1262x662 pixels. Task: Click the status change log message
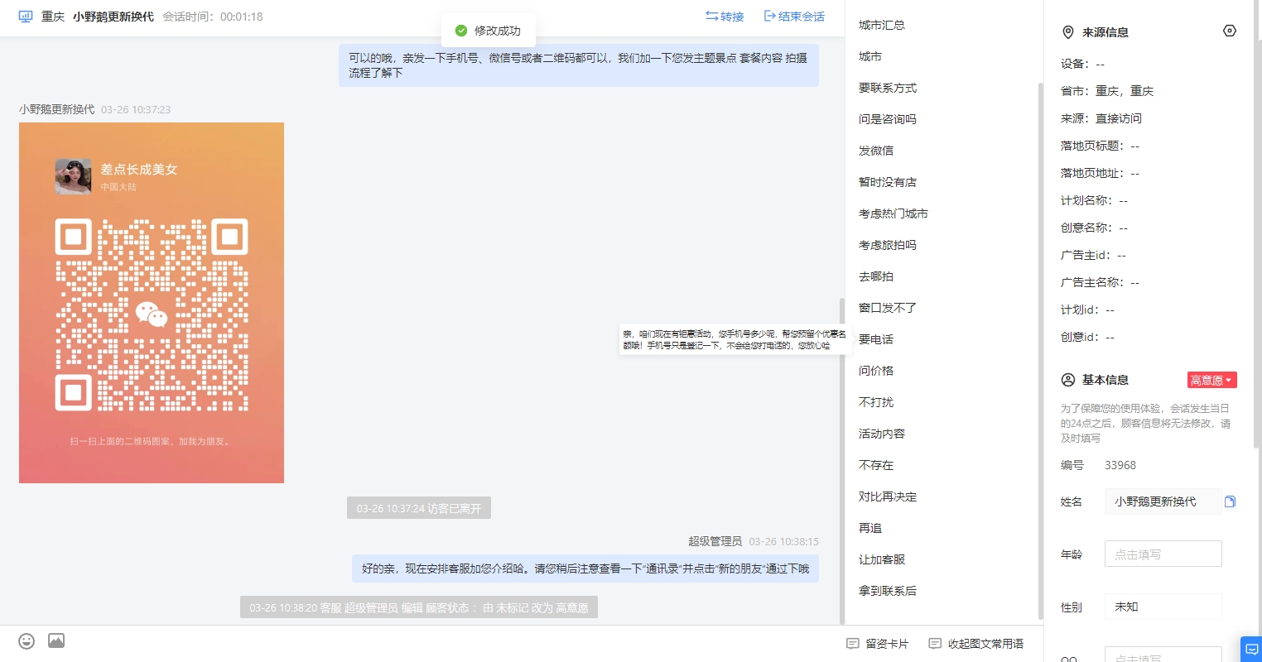click(419, 607)
